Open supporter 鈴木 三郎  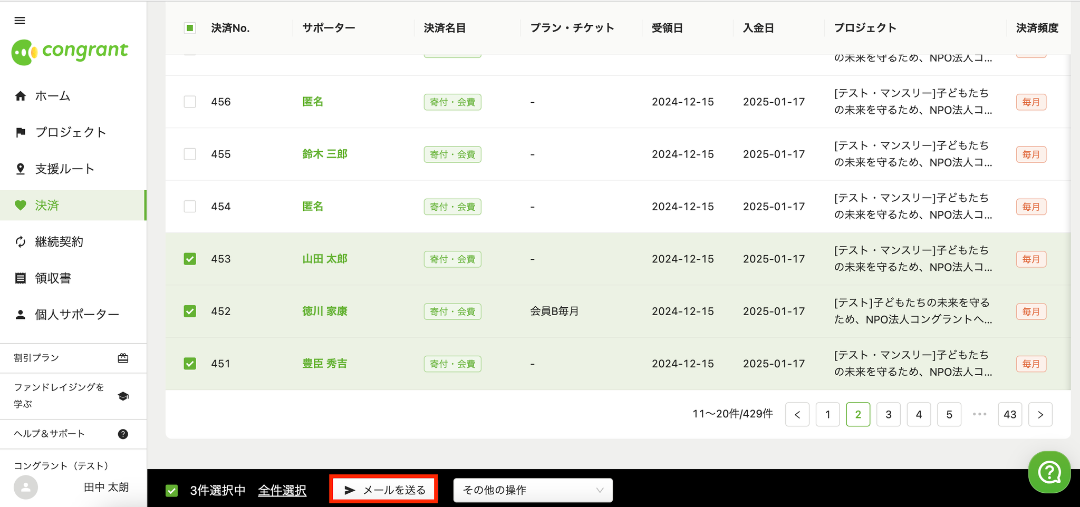pos(325,154)
